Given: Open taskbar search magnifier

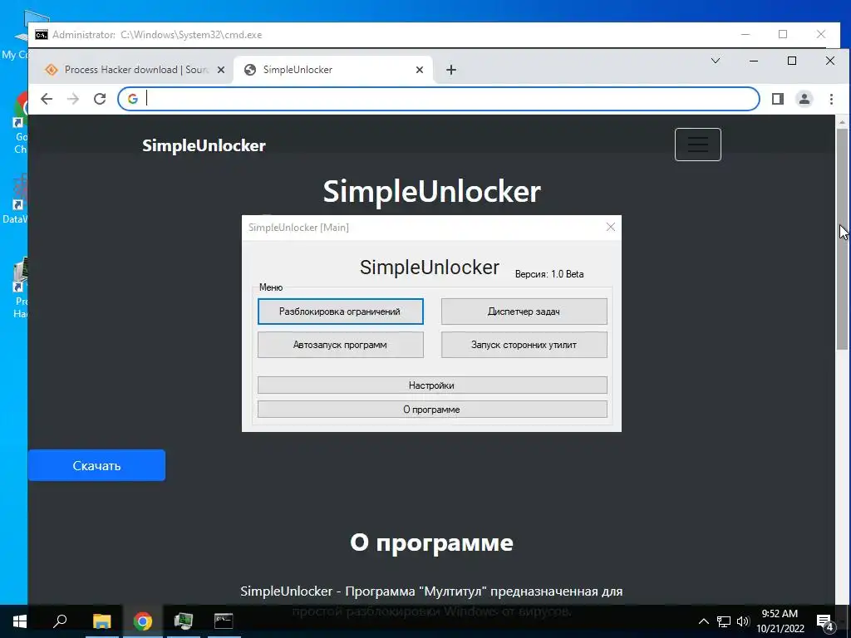Looking at the screenshot, I should pyautogui.click(x=60, y=621).
